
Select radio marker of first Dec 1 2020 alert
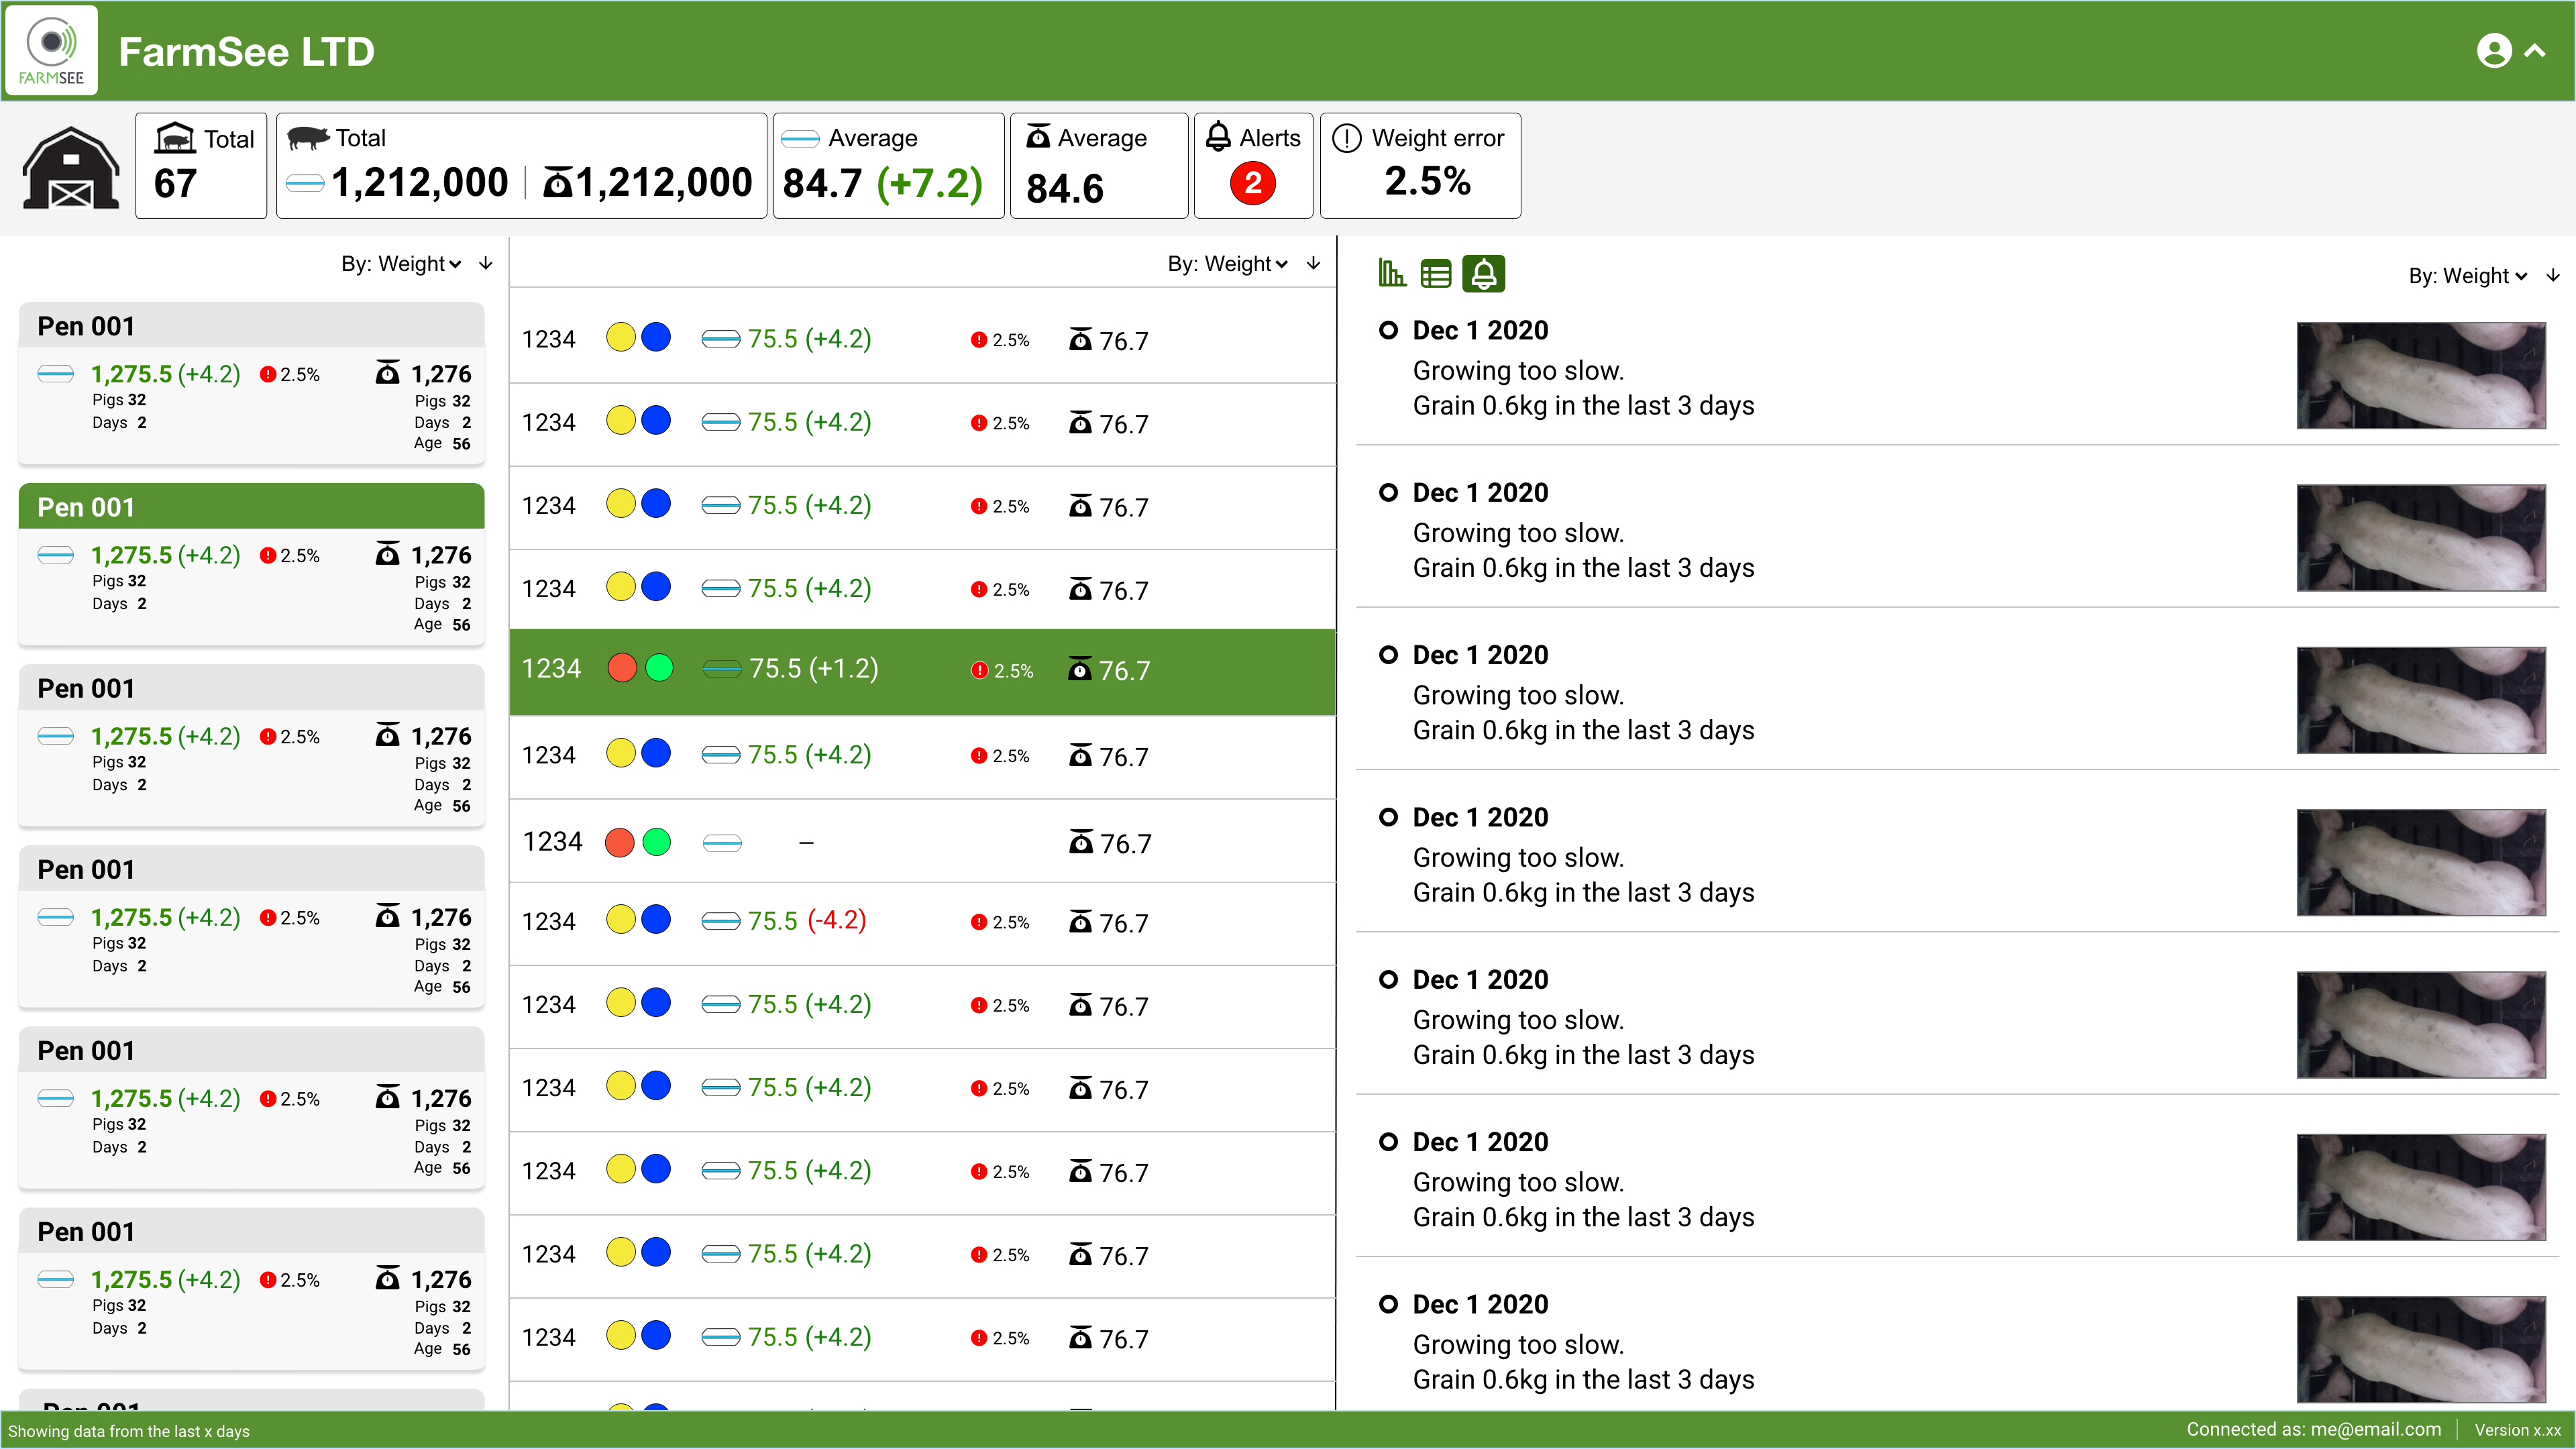[x=1388, y=330]
